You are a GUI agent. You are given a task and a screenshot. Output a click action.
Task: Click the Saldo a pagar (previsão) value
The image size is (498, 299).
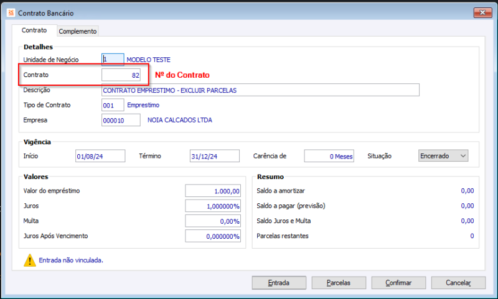pyautogui.click(x=467, y=206)
